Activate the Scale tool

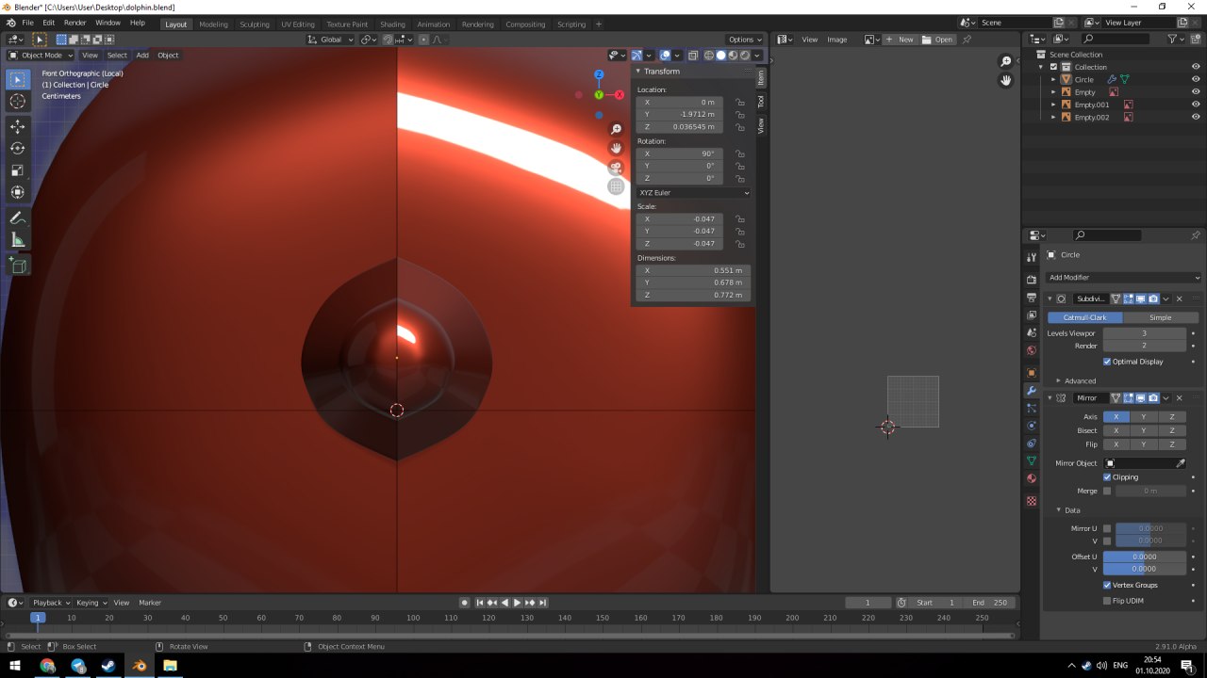click(x=18, y=170)
